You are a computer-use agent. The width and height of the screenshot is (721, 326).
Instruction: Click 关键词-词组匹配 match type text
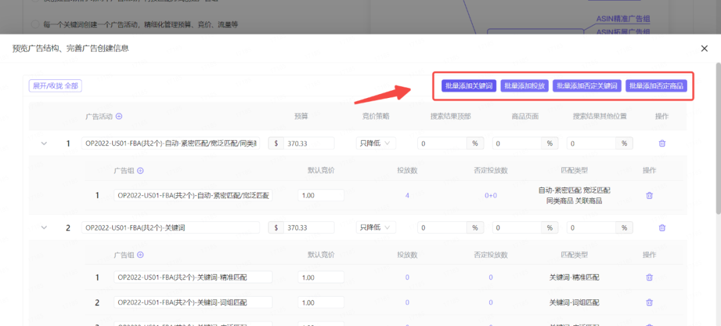[x=574, y=303]
